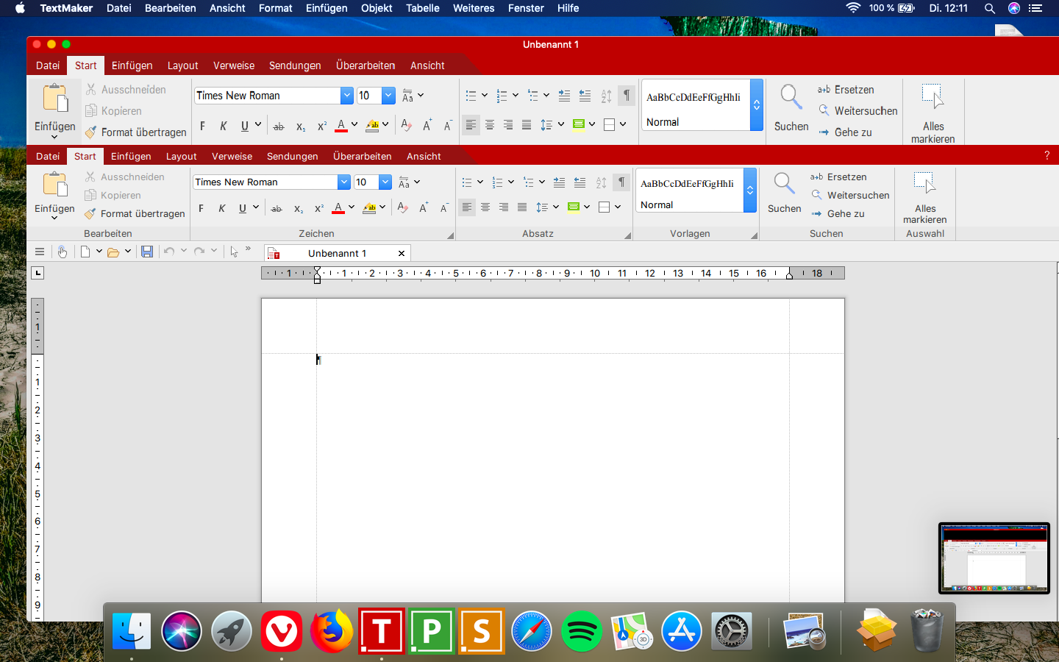Click the tab stop type button beside ruler
The image size is (1059, 662).
(38, 274)
